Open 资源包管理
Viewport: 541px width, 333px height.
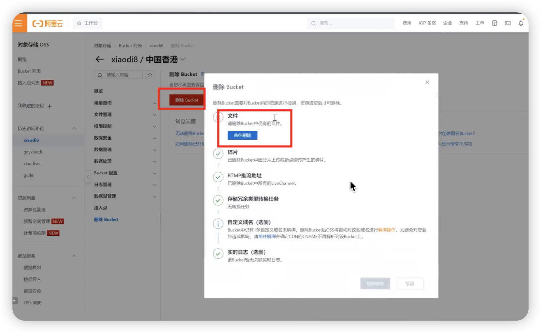tap(35, 210)
